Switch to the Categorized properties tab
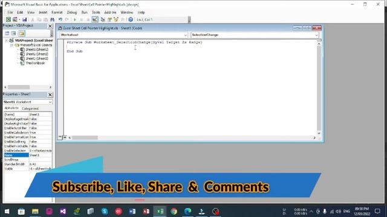 pyautogui.click(x=30, y=108)
